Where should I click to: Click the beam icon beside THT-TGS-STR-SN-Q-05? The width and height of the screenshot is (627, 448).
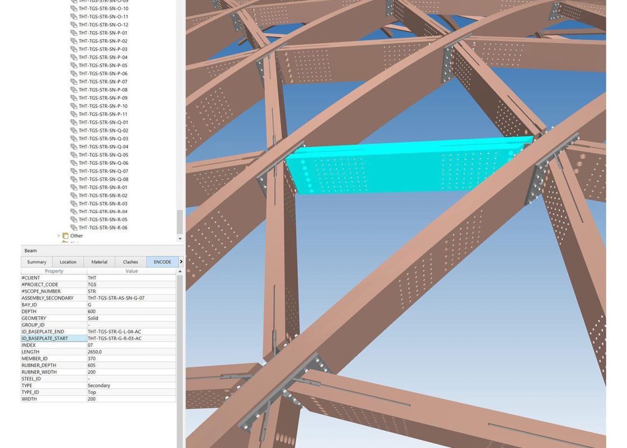click(x=74, y=155)
